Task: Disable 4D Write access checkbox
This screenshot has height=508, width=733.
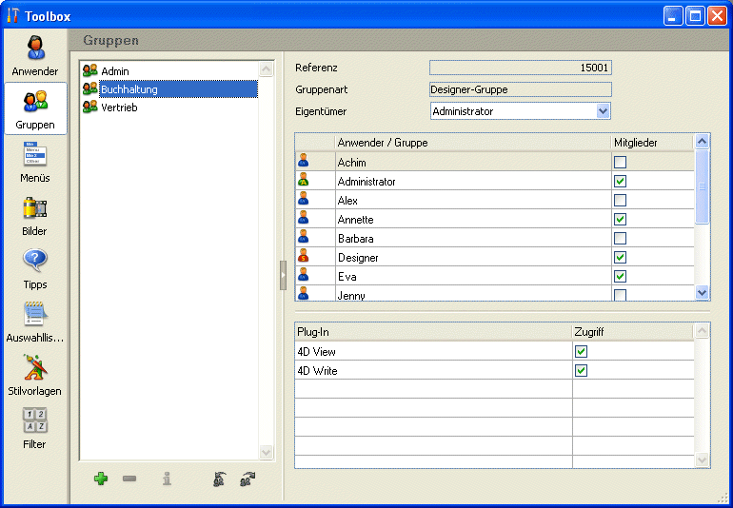Action: click(581, 370)
